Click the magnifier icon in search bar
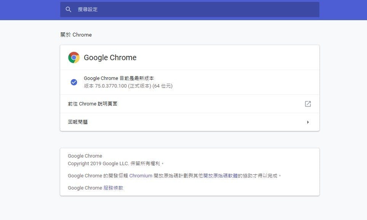The width and height of the screenshot is (367, 220). [69, 10]
